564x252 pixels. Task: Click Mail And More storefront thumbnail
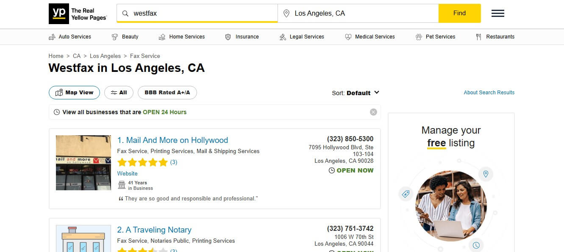pos(83,163)
